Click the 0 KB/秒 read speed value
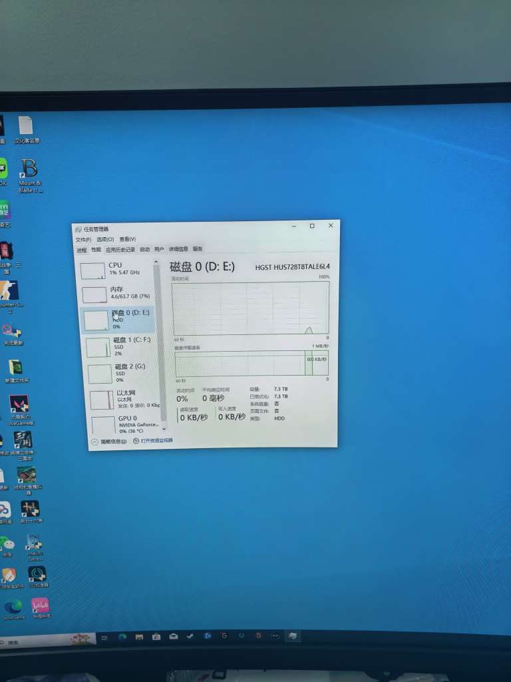 pos(194,418)
